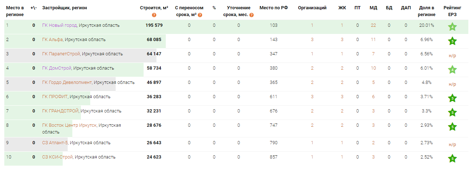Click МД count 22 for ГК Новый город

(373, 25)
